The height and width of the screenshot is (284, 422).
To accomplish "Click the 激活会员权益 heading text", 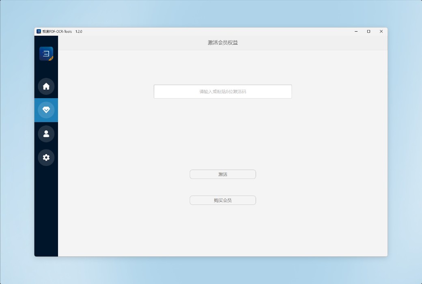I will pyautogui.click(x=223, y=43).
